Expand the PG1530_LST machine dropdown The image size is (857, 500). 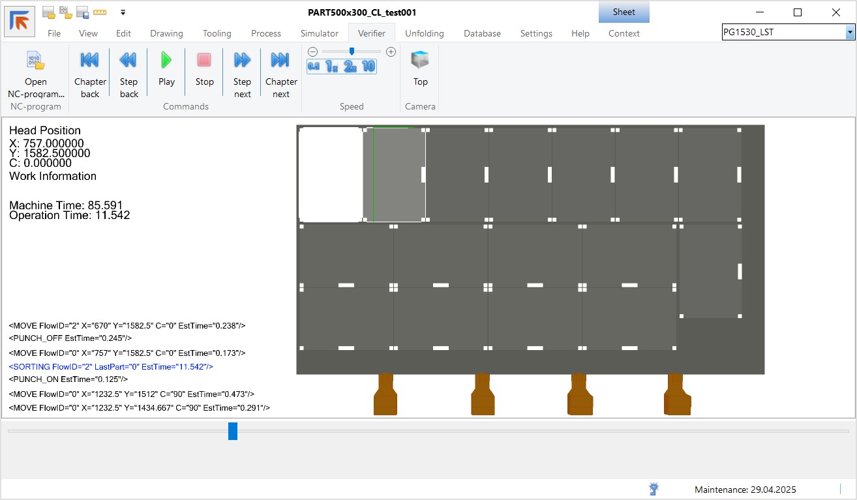[x=850, y=32]
